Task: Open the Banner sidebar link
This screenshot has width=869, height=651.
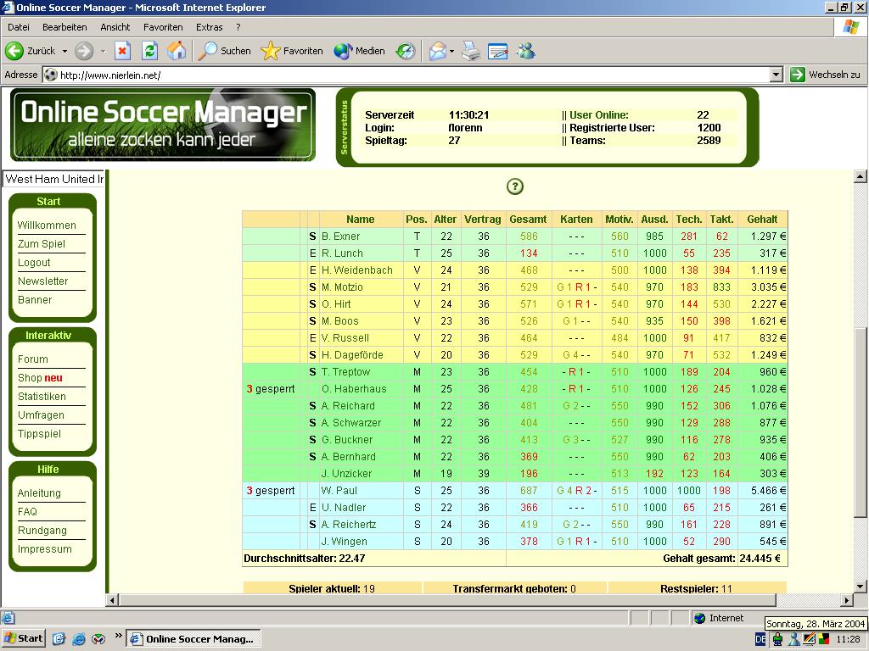Action: pos(34,300)
